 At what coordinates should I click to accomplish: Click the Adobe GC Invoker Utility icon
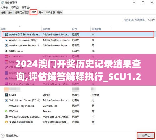[7, 40]
